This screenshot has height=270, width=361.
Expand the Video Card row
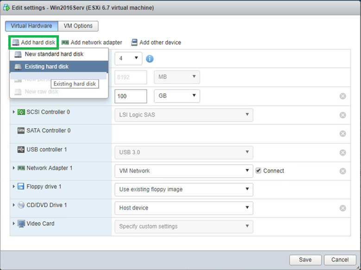13,224
